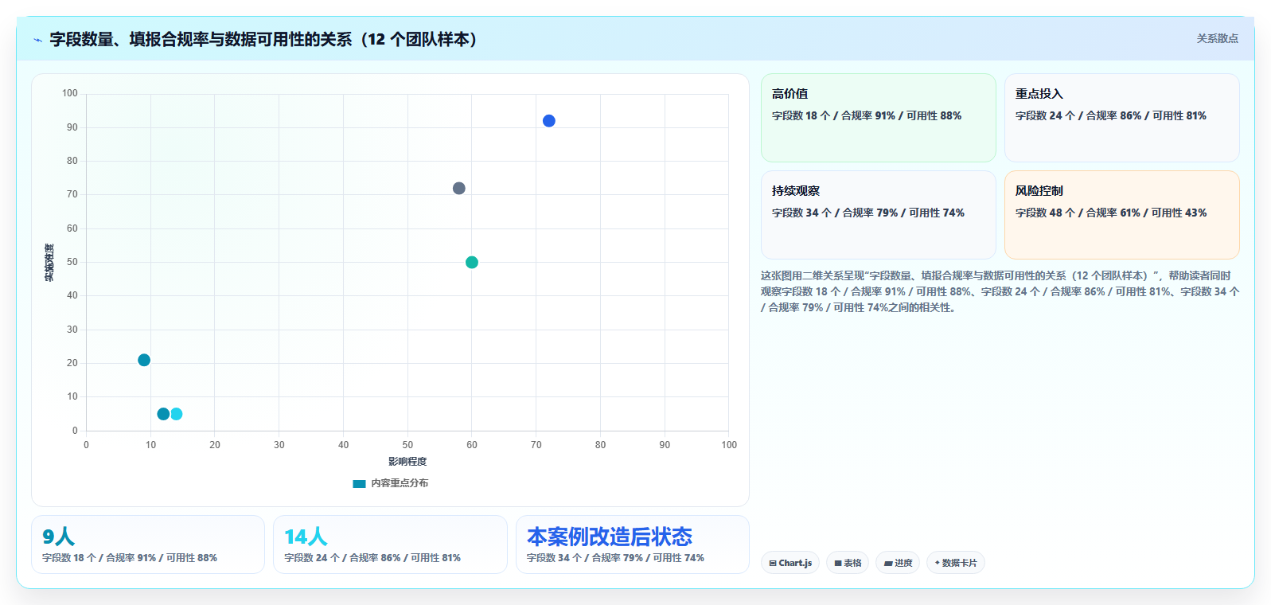Click x-axis tick label 50
Screen dimensions: 1271x605
point(407,445)
